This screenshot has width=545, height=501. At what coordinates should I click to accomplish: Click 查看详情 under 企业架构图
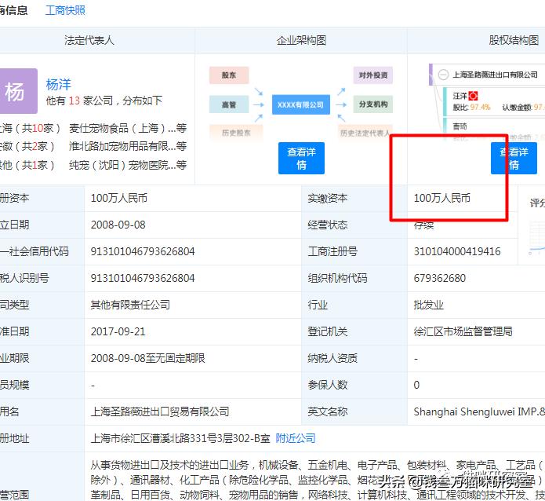pos(301,158)
